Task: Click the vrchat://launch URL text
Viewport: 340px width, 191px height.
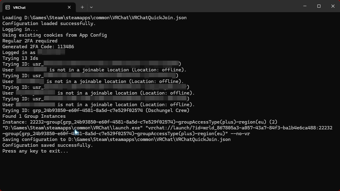Action: (167, 131)
